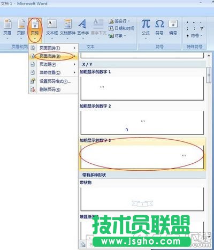
Task: Click the gallery scrollbar up arrow
Action: [x=209, y=56]
